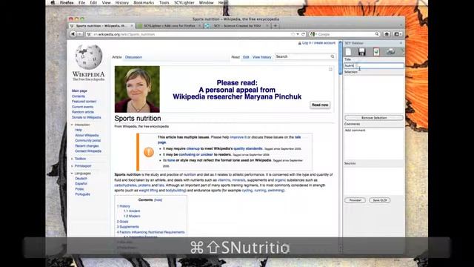Open the Edit menu in menu bar
This screenshot has height=267, width=474.
[x=93, y=2]
